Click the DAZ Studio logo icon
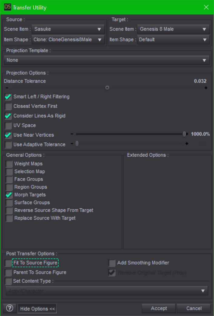The image size is (214, 316). (x=7, y=7)
